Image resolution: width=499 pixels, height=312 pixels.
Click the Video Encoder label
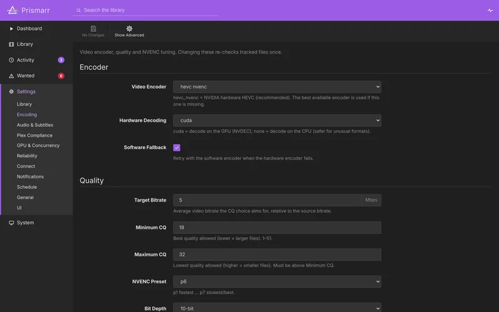(x=148, y=87)
